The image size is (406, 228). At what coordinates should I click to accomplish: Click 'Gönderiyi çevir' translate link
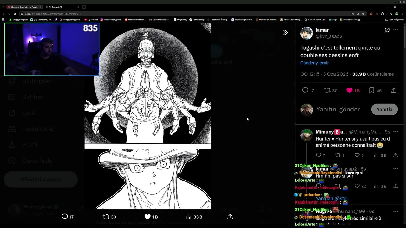[314, 63]
